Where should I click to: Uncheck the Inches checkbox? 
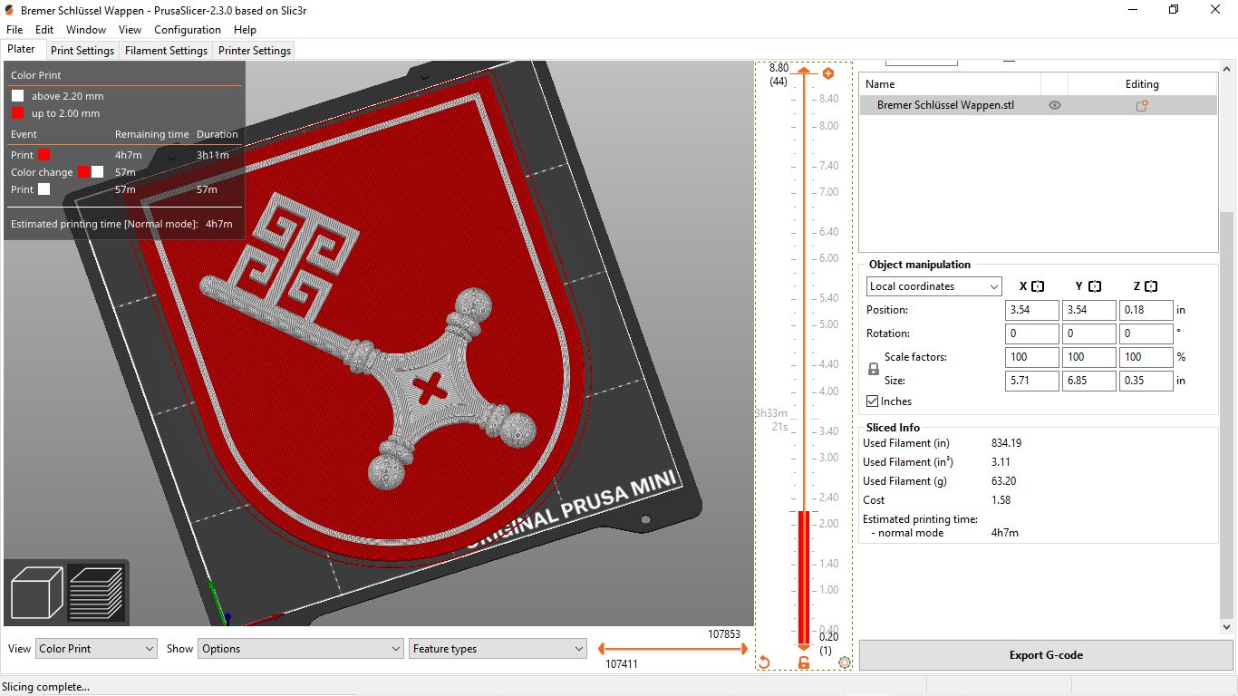[872, 401]
